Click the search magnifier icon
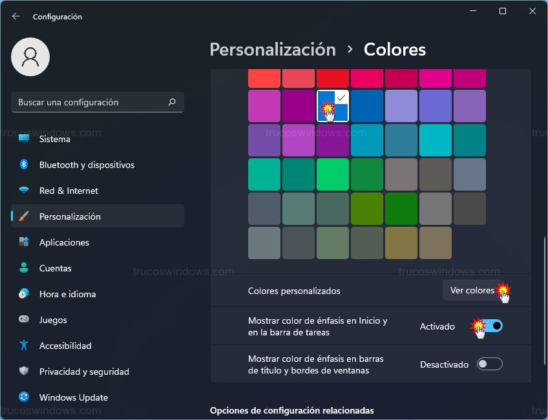The image size is (548, 420). [172, 102]
